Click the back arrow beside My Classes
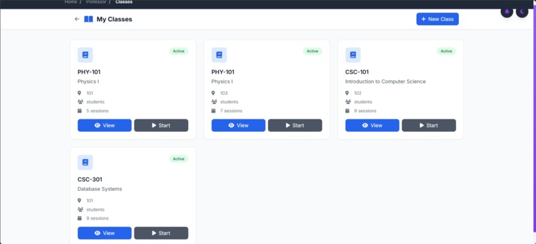 click(x=77, y=19)
